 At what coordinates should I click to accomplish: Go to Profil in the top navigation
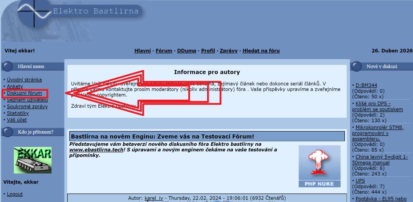208,51
